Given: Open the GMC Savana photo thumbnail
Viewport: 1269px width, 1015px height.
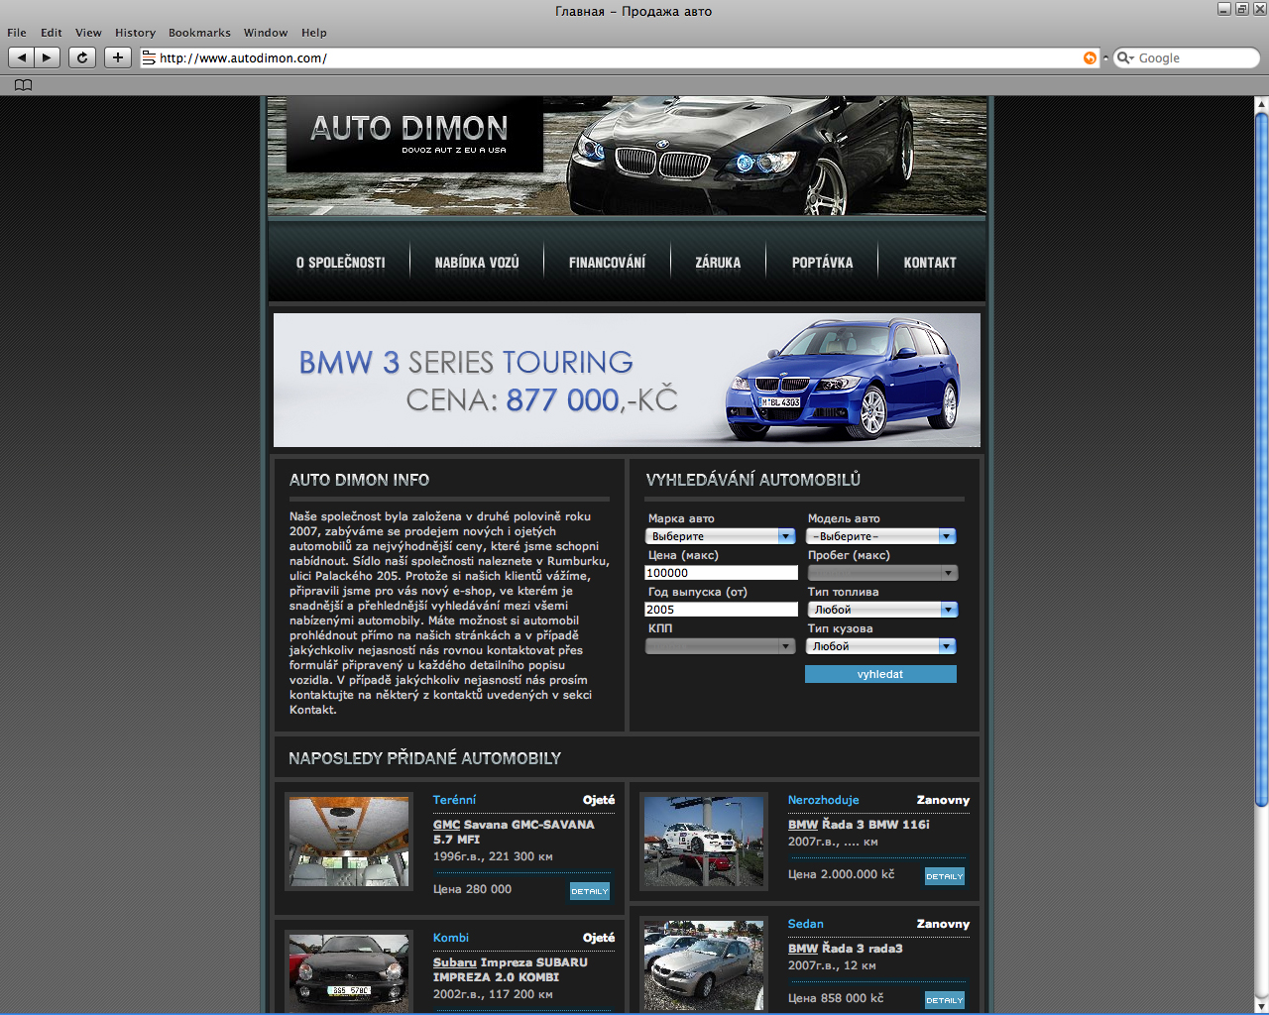Looking at the screenshot, I should (349, 842).
